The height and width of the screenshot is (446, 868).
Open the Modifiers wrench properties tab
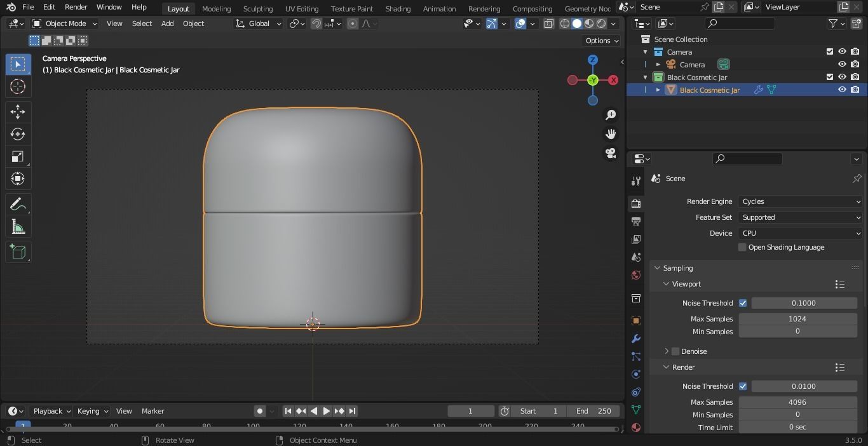(x=636, y=339)
